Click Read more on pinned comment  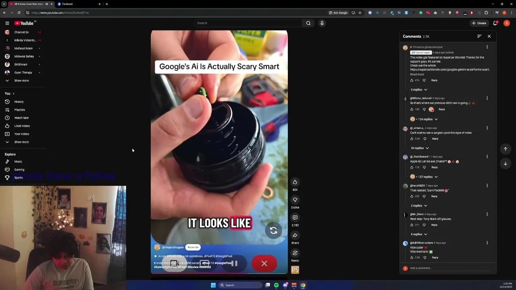click(x=417, y=75)
